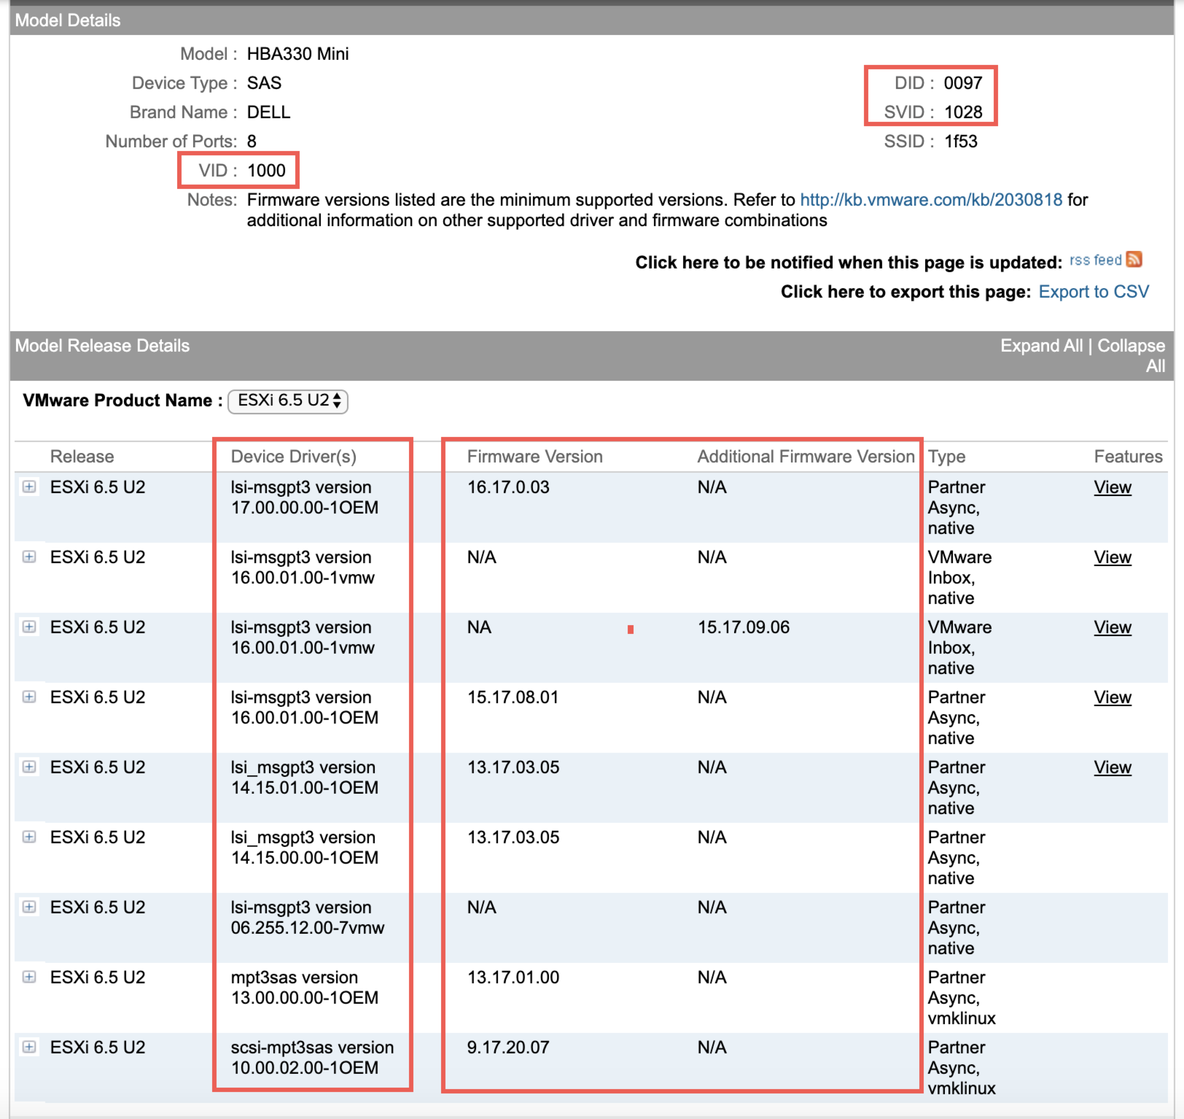Select firmware version 15.17.08.01
The height and width of the screenshot is (1119, 1184).
pyautogui.click(x=513, y=697)
